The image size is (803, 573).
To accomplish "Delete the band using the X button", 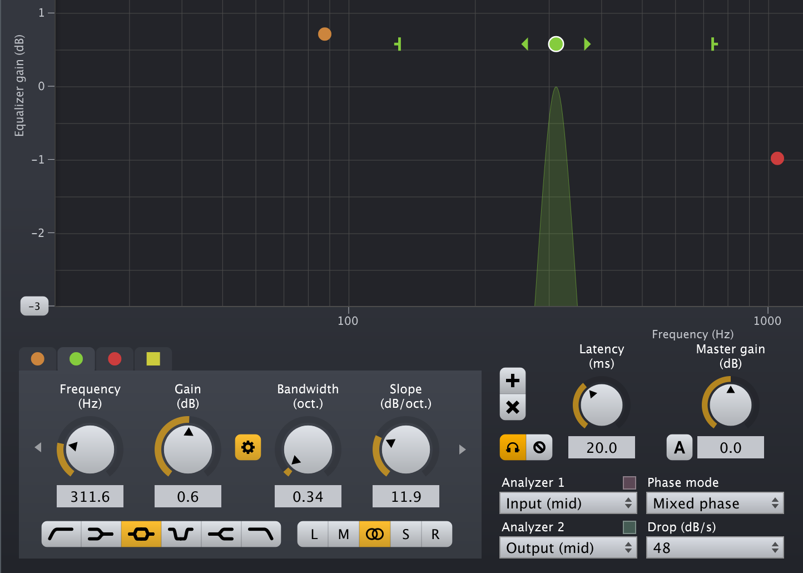I will [x=513, y=407].
